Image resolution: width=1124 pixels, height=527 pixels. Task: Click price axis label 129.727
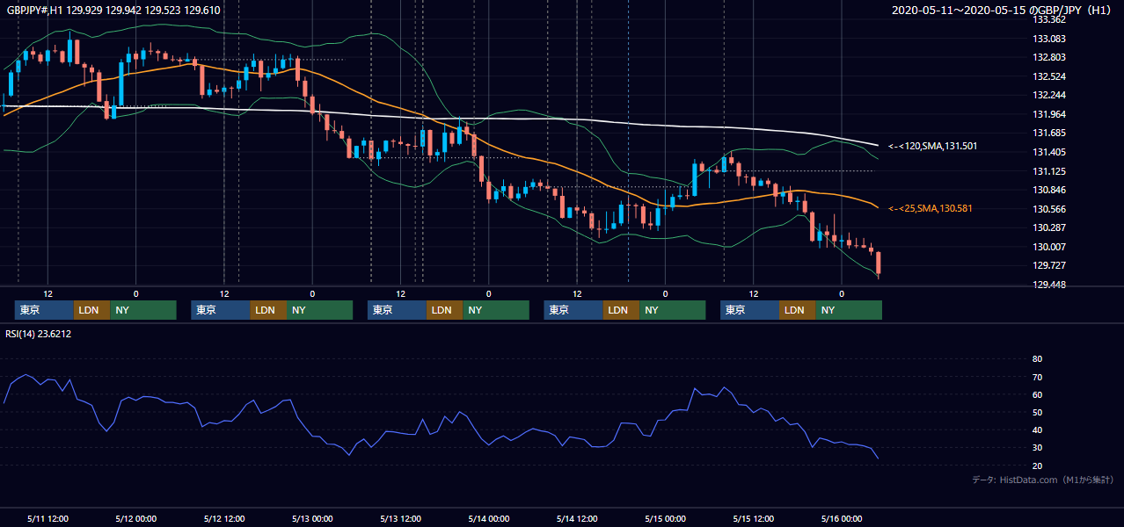pos(1048,265)
